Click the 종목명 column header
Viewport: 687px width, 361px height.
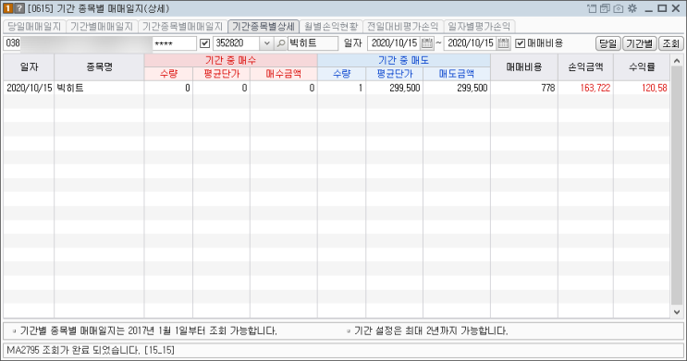pos(100,67)
